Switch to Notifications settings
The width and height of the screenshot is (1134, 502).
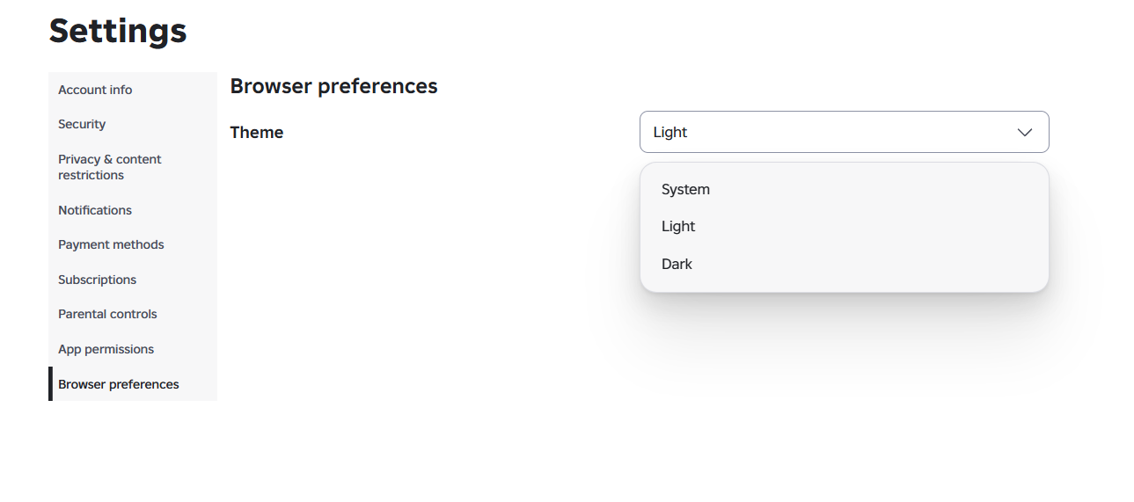[132, 210]
